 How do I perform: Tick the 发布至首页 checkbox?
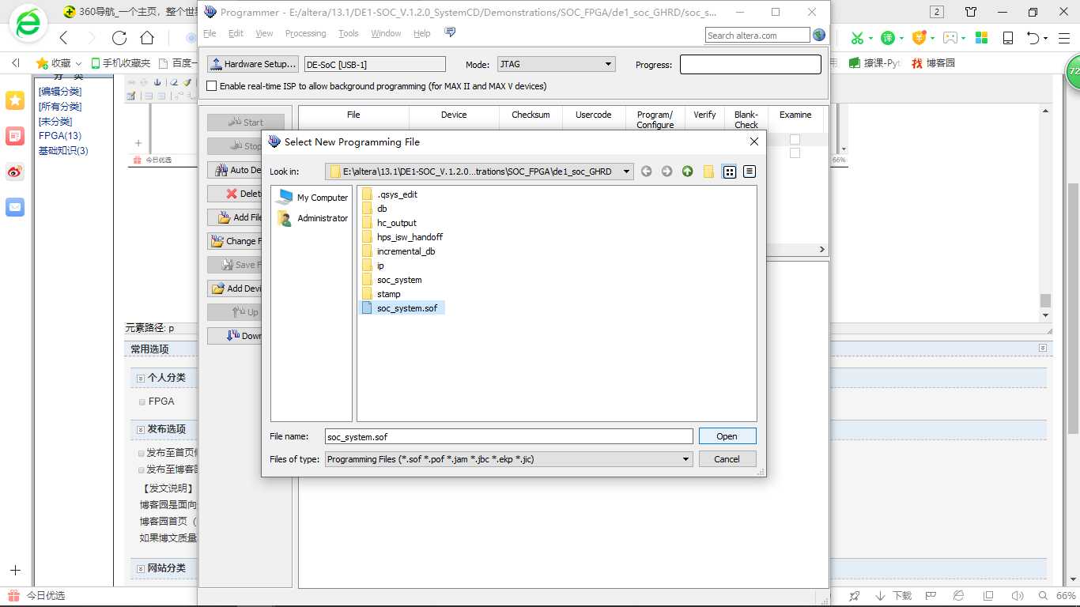[142, 454]
